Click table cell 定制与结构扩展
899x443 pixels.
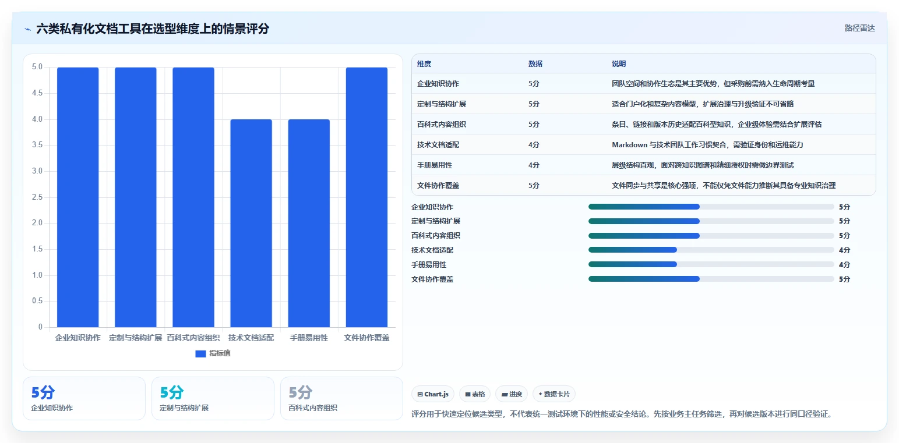(x=442, y=104)
